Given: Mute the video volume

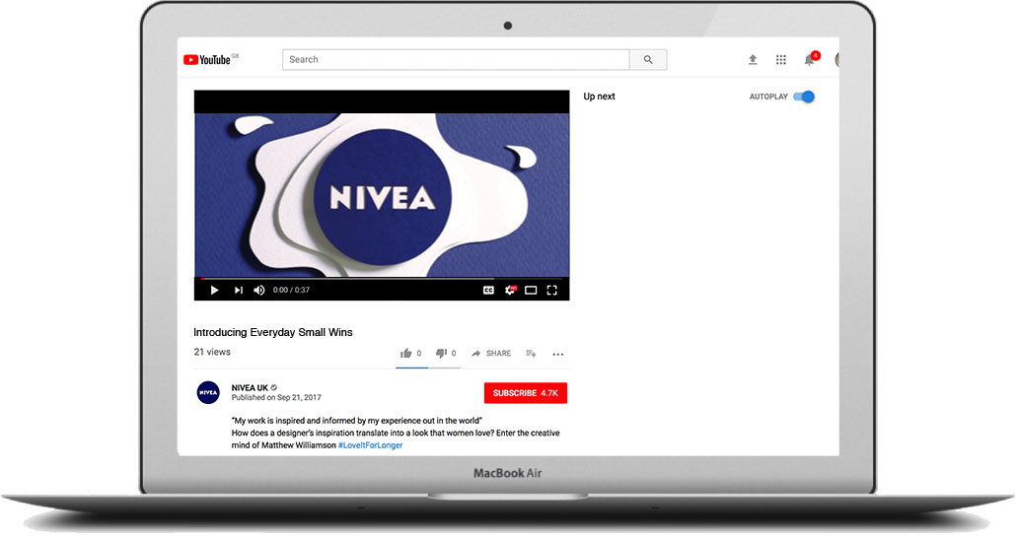Looking at the screenshot, I should (x=259, y=290).
